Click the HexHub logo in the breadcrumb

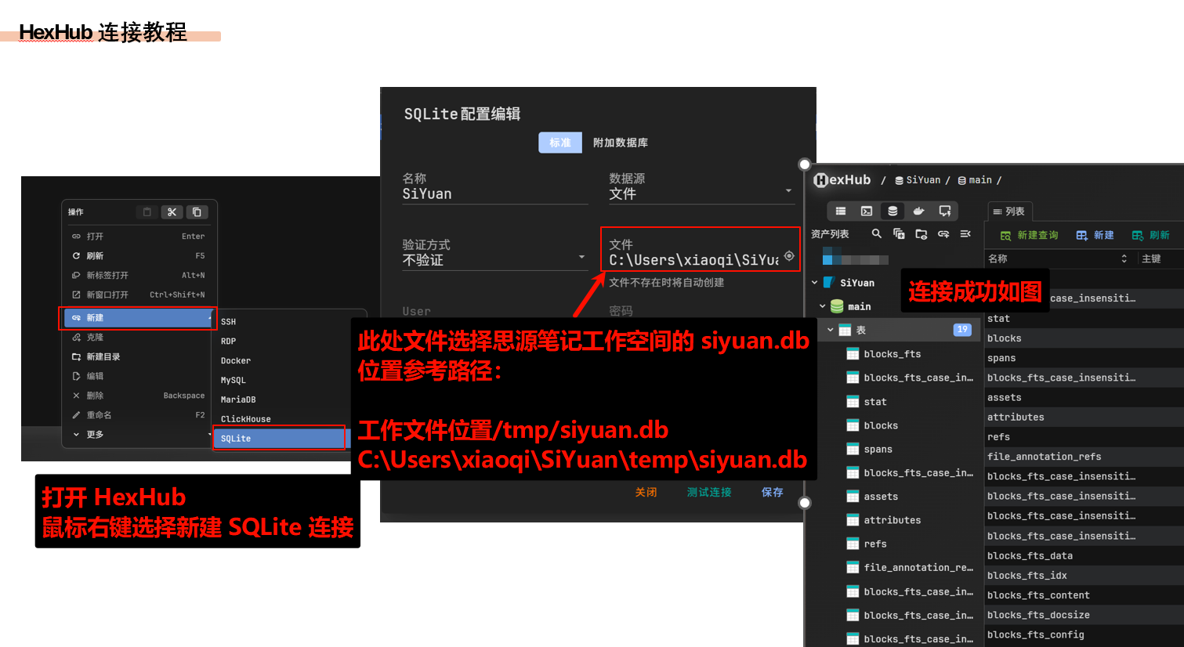(842, 180)
